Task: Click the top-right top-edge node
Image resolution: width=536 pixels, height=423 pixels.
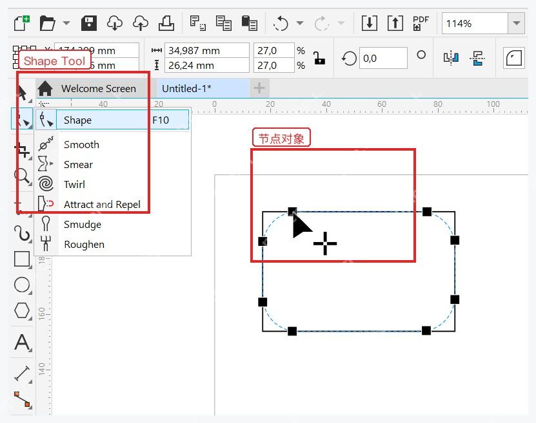Action: (426, 211)
